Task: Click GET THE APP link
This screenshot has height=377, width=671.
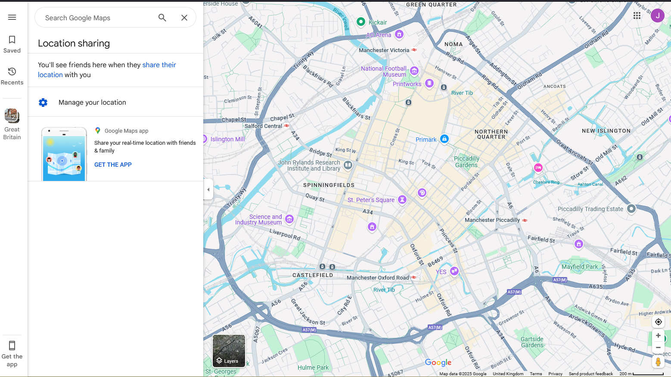Action: [x=113, y=165]
